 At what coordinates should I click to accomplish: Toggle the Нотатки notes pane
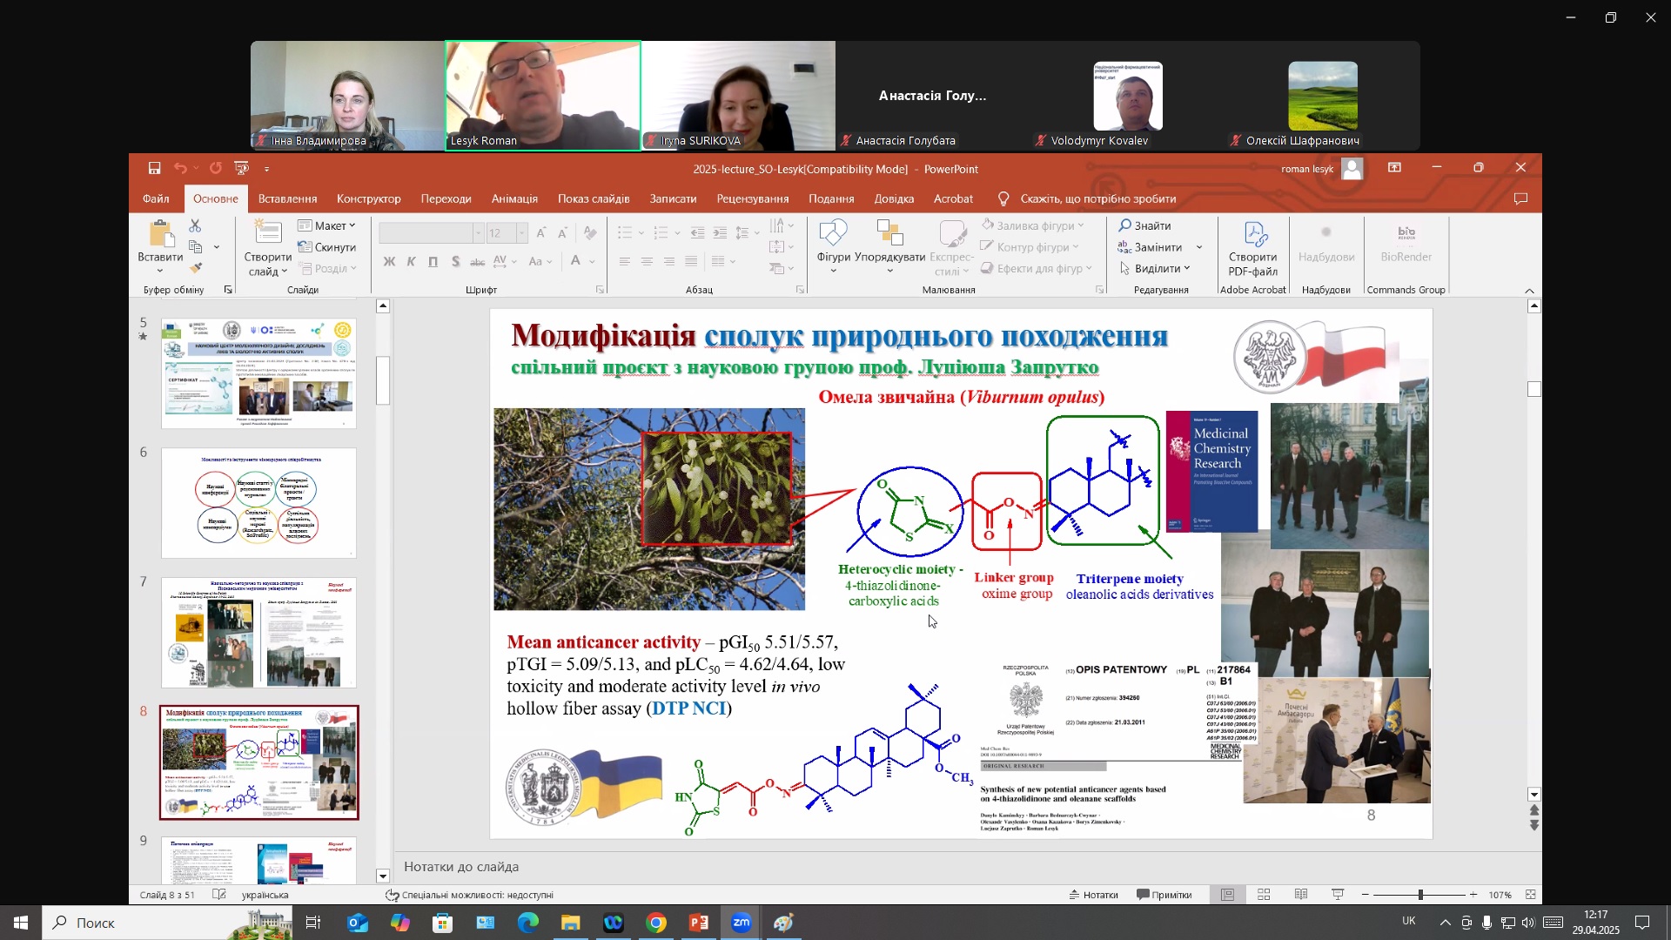[1094, 895]
